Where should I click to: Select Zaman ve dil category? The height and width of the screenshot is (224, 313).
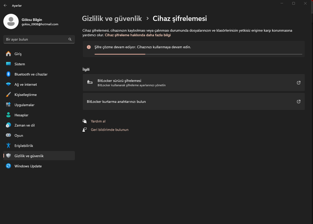(x=25, y=125)
